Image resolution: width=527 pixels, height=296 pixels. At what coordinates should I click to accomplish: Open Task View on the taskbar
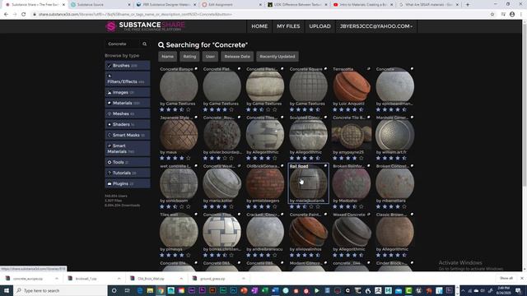(127, 290)
